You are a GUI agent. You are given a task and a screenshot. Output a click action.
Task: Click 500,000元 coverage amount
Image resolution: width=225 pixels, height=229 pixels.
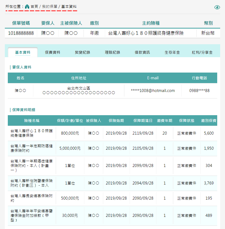tap(70, 198)
